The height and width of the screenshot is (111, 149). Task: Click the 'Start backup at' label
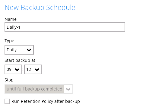click(x=20, y=60)
